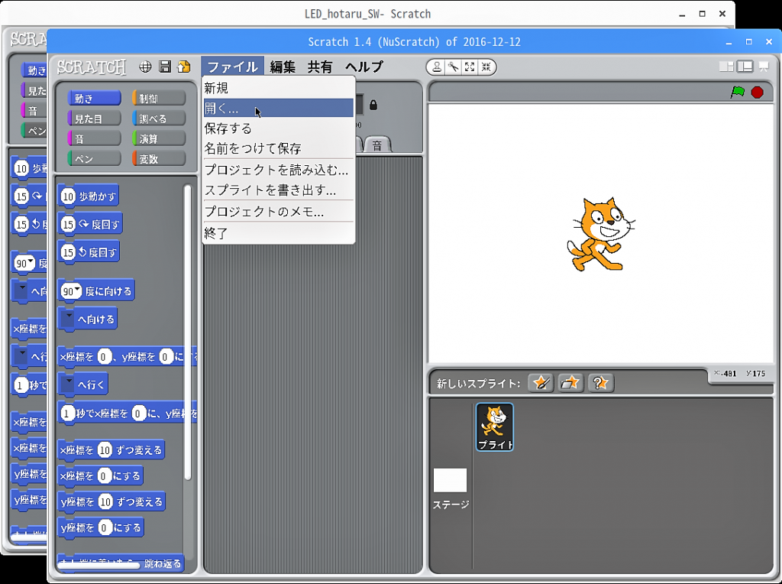Click the 10 field in x座標を10ずつ変える block

[x=104, y=450]
